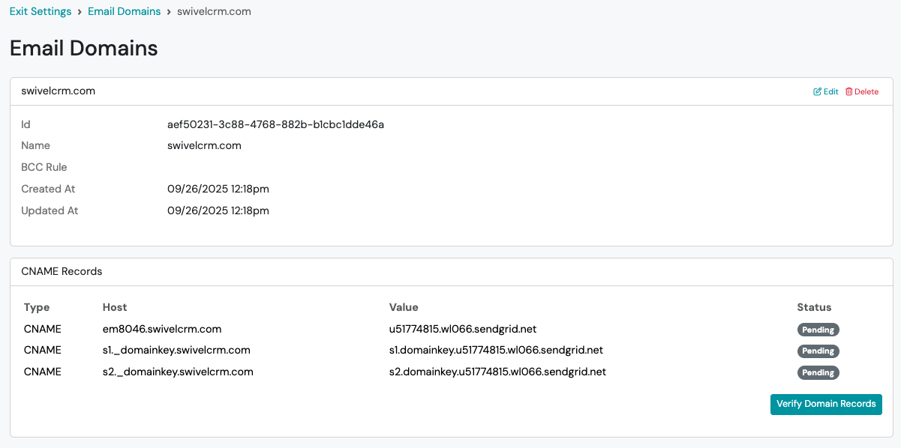901x448 pixels.
Task: Click the swivelcrm.com card header title
Action: tap(59, 91)
